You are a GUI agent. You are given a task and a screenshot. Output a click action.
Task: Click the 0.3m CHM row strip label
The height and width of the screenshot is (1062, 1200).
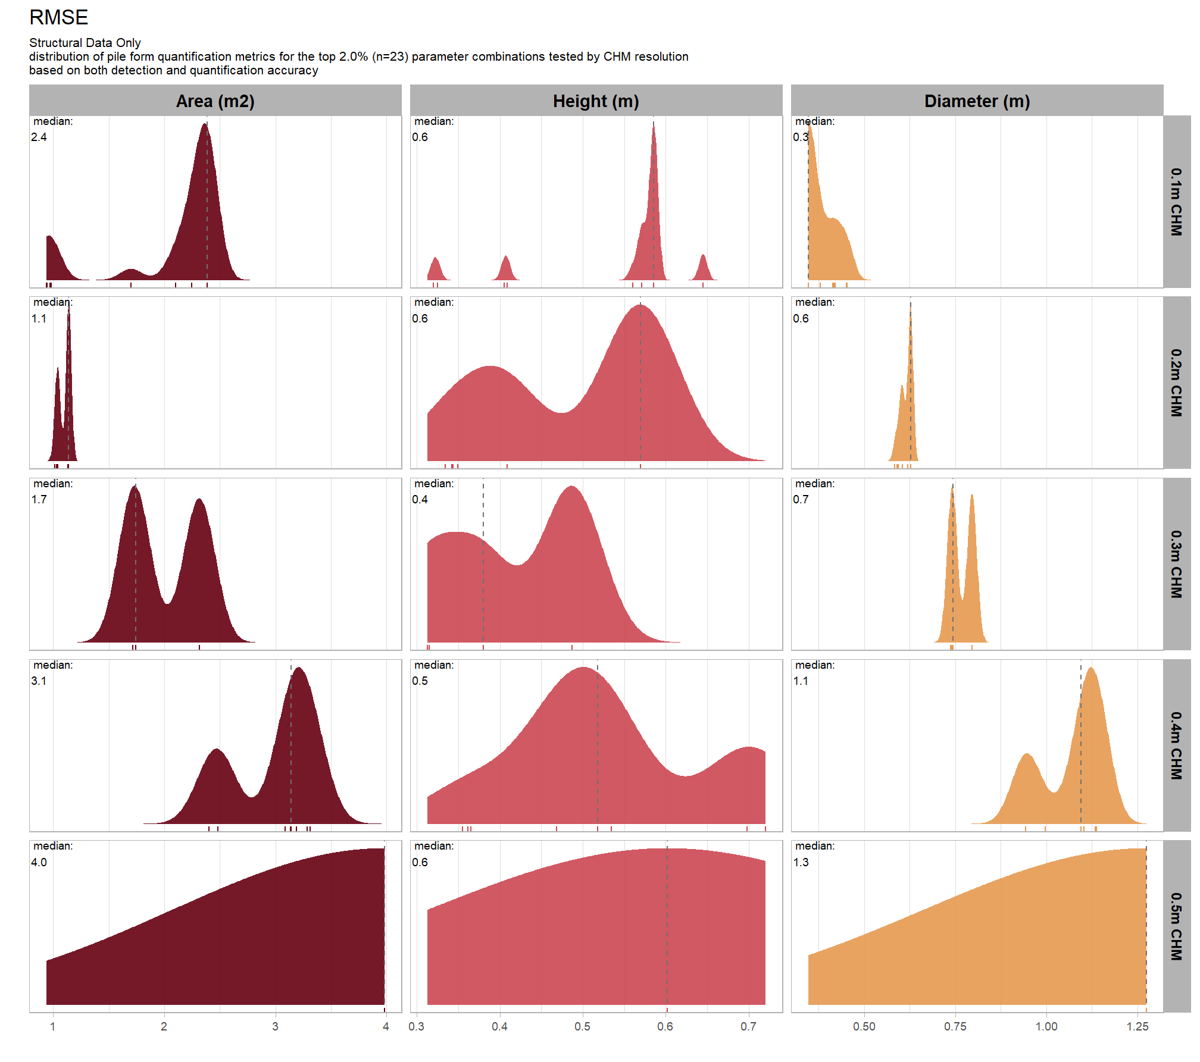[1176, 564]
